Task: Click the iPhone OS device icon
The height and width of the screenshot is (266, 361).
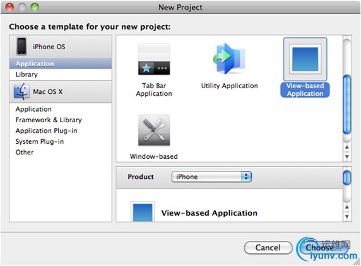Action: pyautogui.click(x=21, y=46)
